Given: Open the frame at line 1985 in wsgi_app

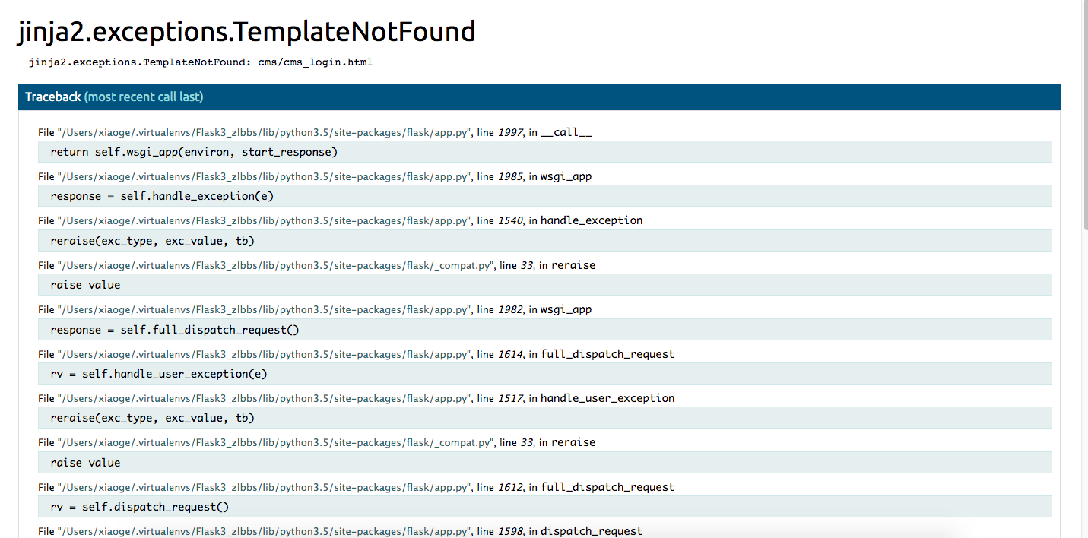Looking at the screenshot, I should 315,176.
